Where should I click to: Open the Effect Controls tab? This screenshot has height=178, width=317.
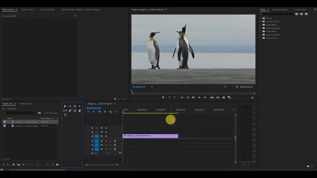click(x=8, y=9)
